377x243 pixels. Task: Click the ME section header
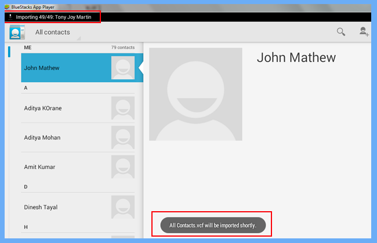[x=28, y=47]
